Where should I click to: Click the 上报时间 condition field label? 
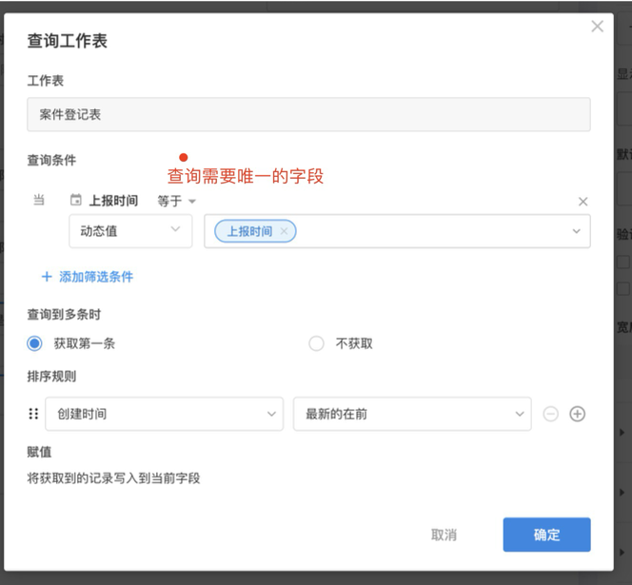coord(113,201)
